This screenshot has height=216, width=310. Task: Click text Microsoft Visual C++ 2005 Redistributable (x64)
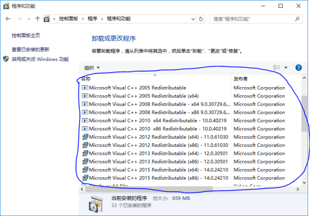144,96
